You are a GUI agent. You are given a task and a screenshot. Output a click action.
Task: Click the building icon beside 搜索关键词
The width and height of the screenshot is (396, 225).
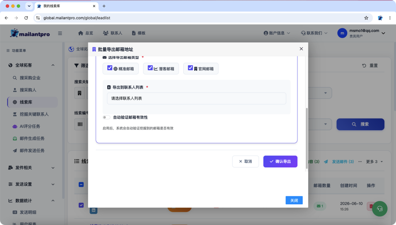[x=79, y=93]
